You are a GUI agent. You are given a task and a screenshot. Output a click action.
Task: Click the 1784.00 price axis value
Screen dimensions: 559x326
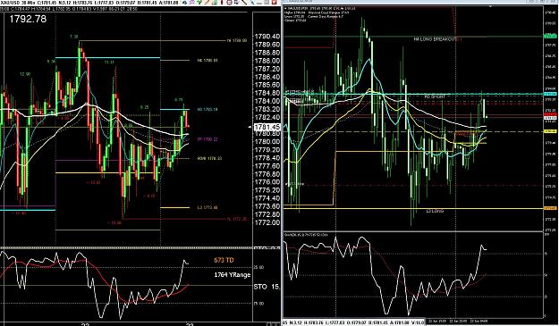coord(267,101)
